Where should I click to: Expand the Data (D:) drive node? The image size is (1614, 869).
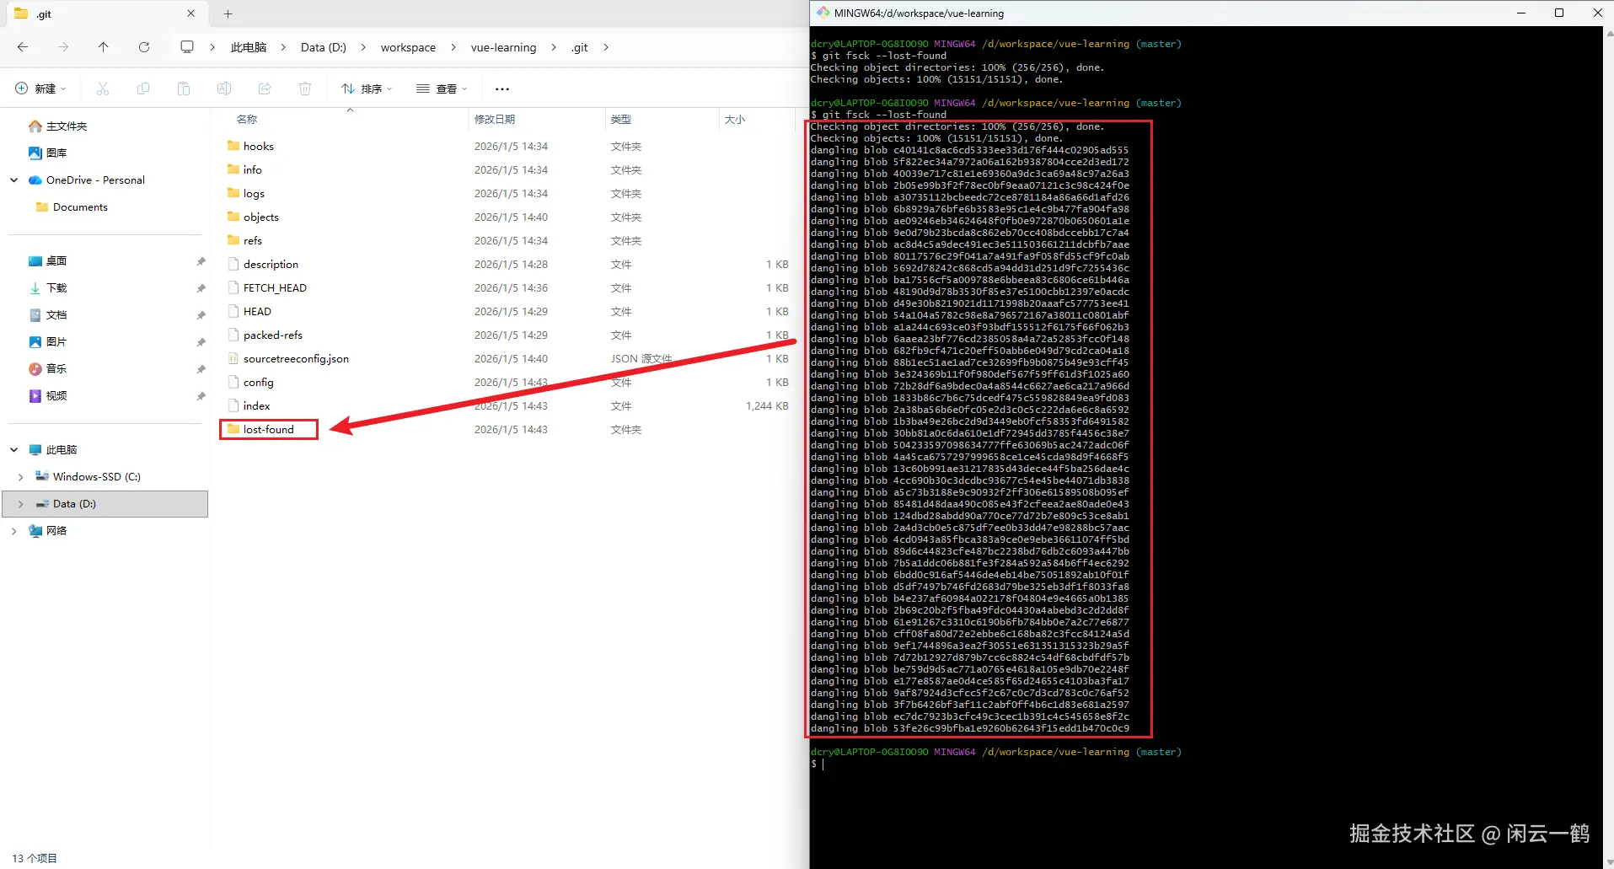(x=20, y=503)
